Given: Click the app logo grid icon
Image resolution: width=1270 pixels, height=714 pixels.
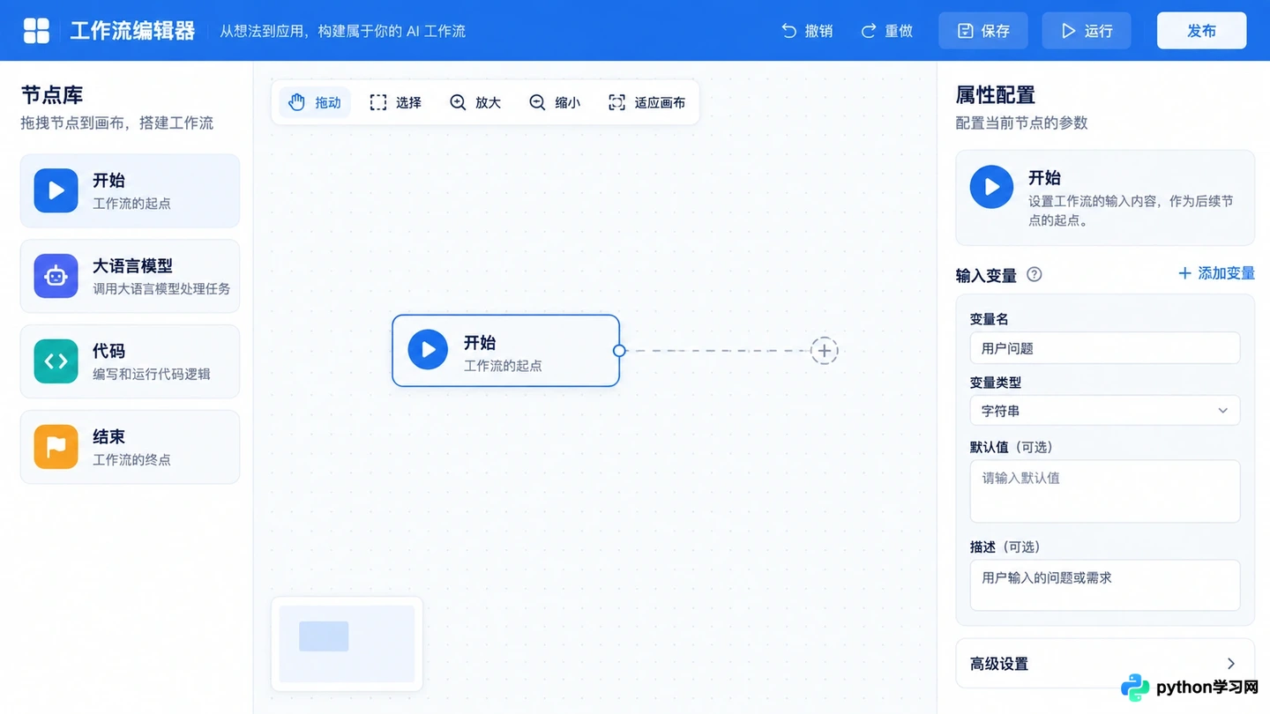Looking at the screenshot, I should click(x=36, y=30).
